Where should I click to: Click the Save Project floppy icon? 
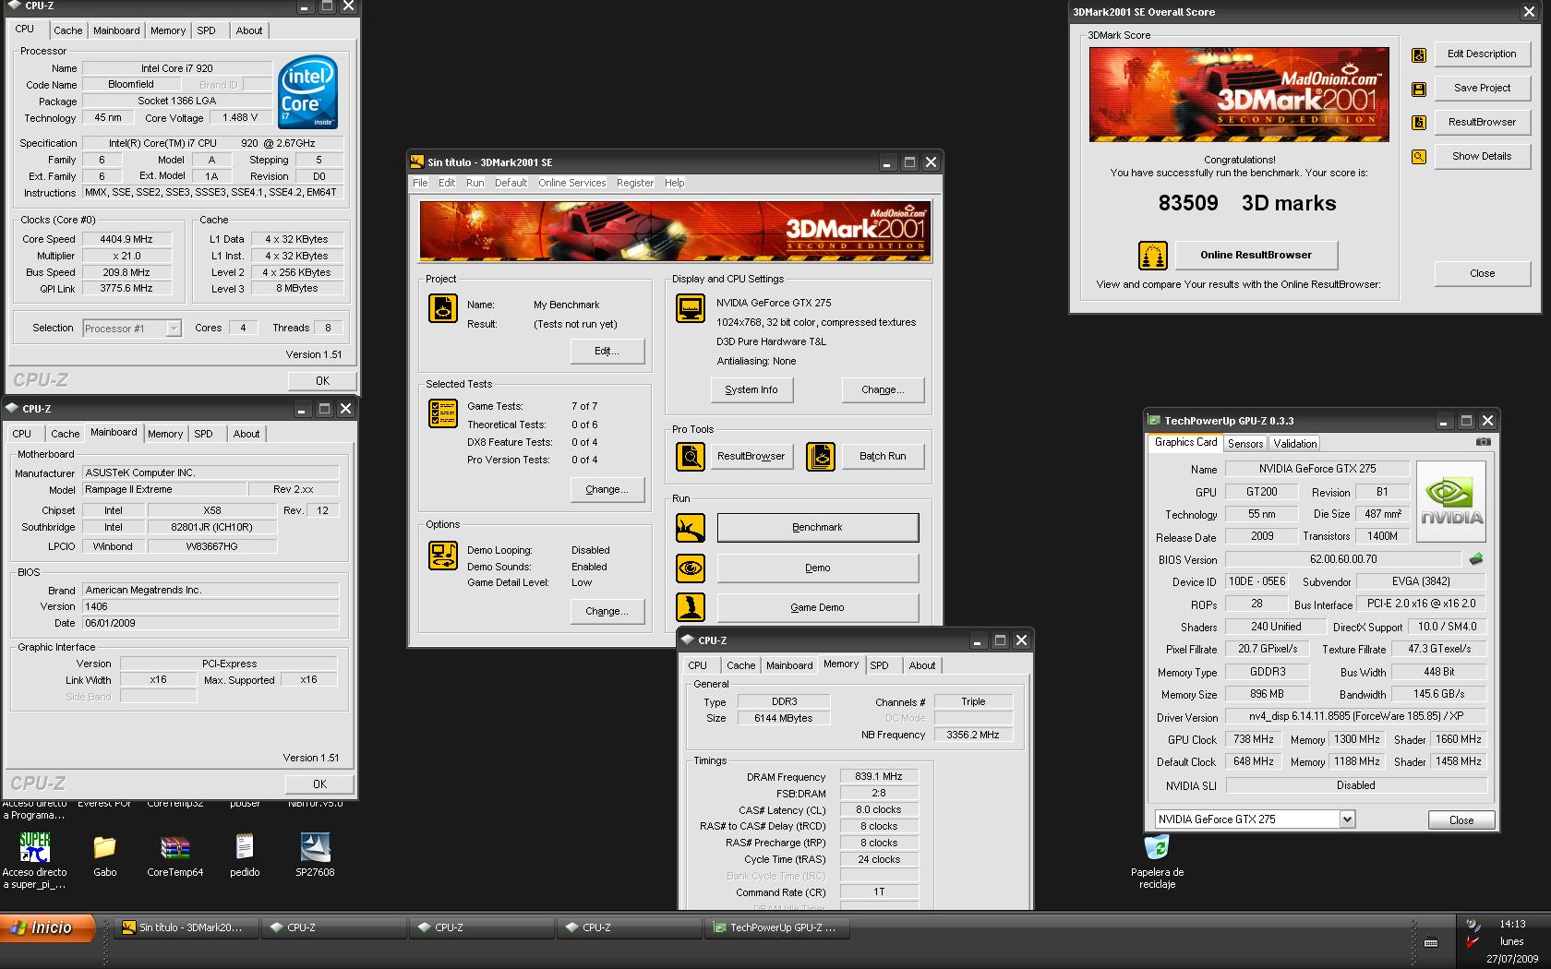point(1419,90)
